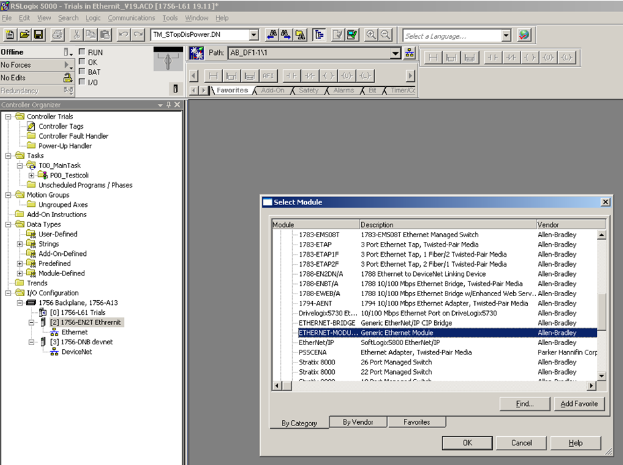Open the No Forces dropdown arrow

[x=68, y=65]
